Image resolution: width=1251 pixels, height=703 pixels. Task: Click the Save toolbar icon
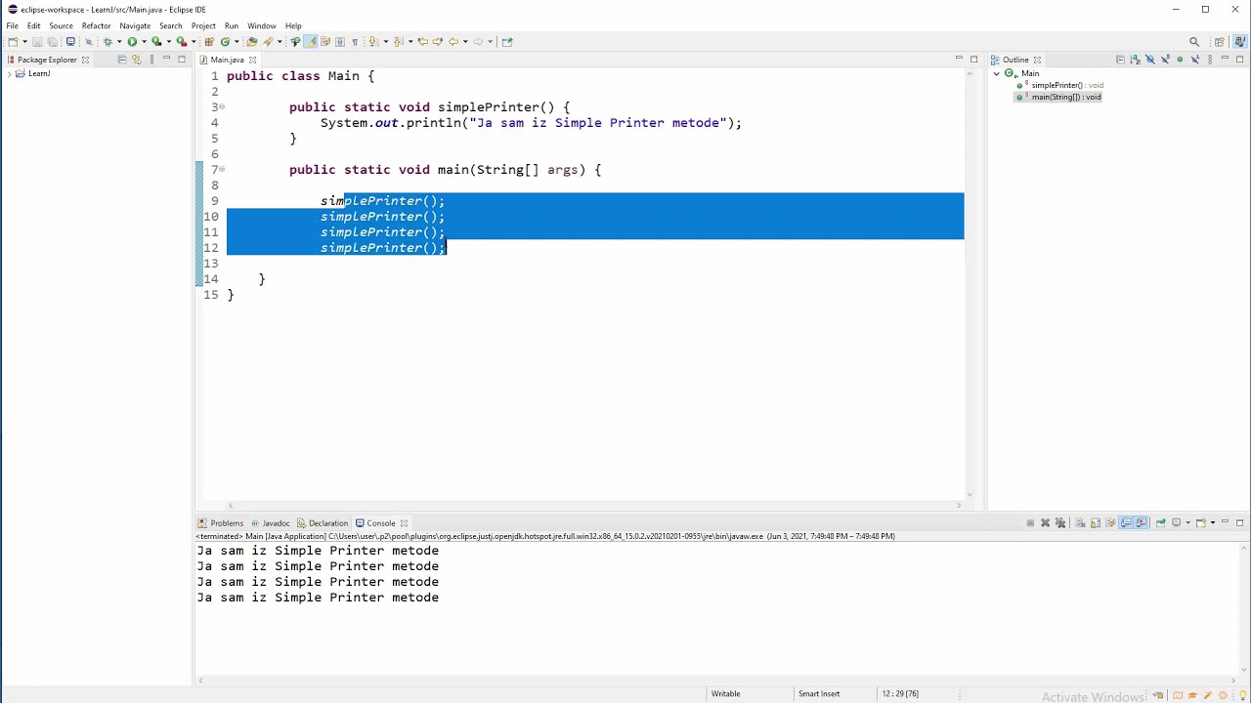[37, 42]
